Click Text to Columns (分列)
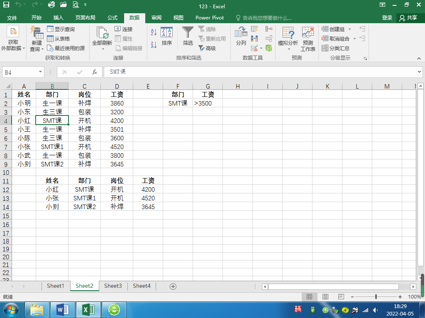Image resolution: width=425 pixels, height=318 pixels. (x=241, y=36)
